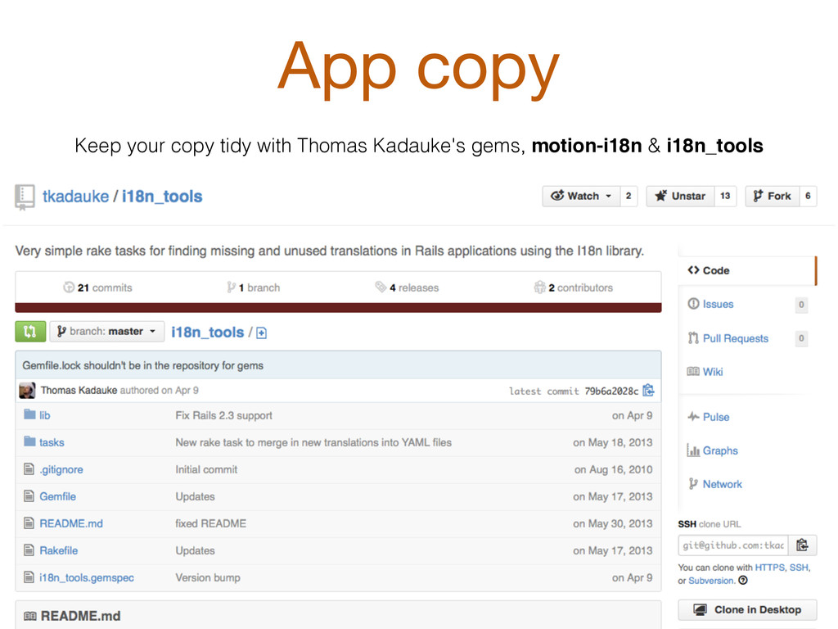Expand the branch: master dropdown
Viewport: 838px width, 629px height.
107,331
